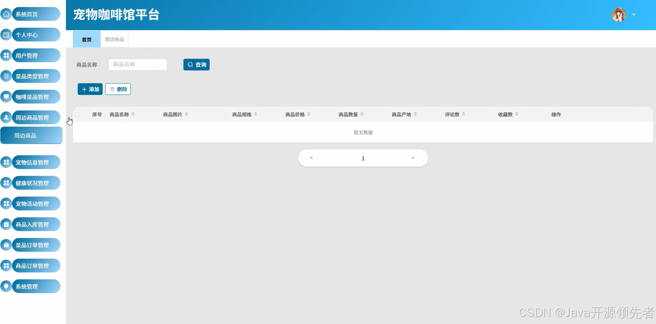Open 个人中心 menu
The image size is (656, 324).
coord(36,35)
